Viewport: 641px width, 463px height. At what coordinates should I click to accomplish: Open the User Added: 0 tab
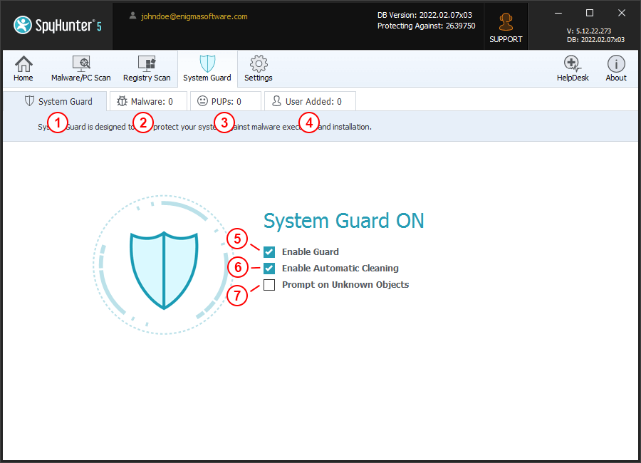309,102
